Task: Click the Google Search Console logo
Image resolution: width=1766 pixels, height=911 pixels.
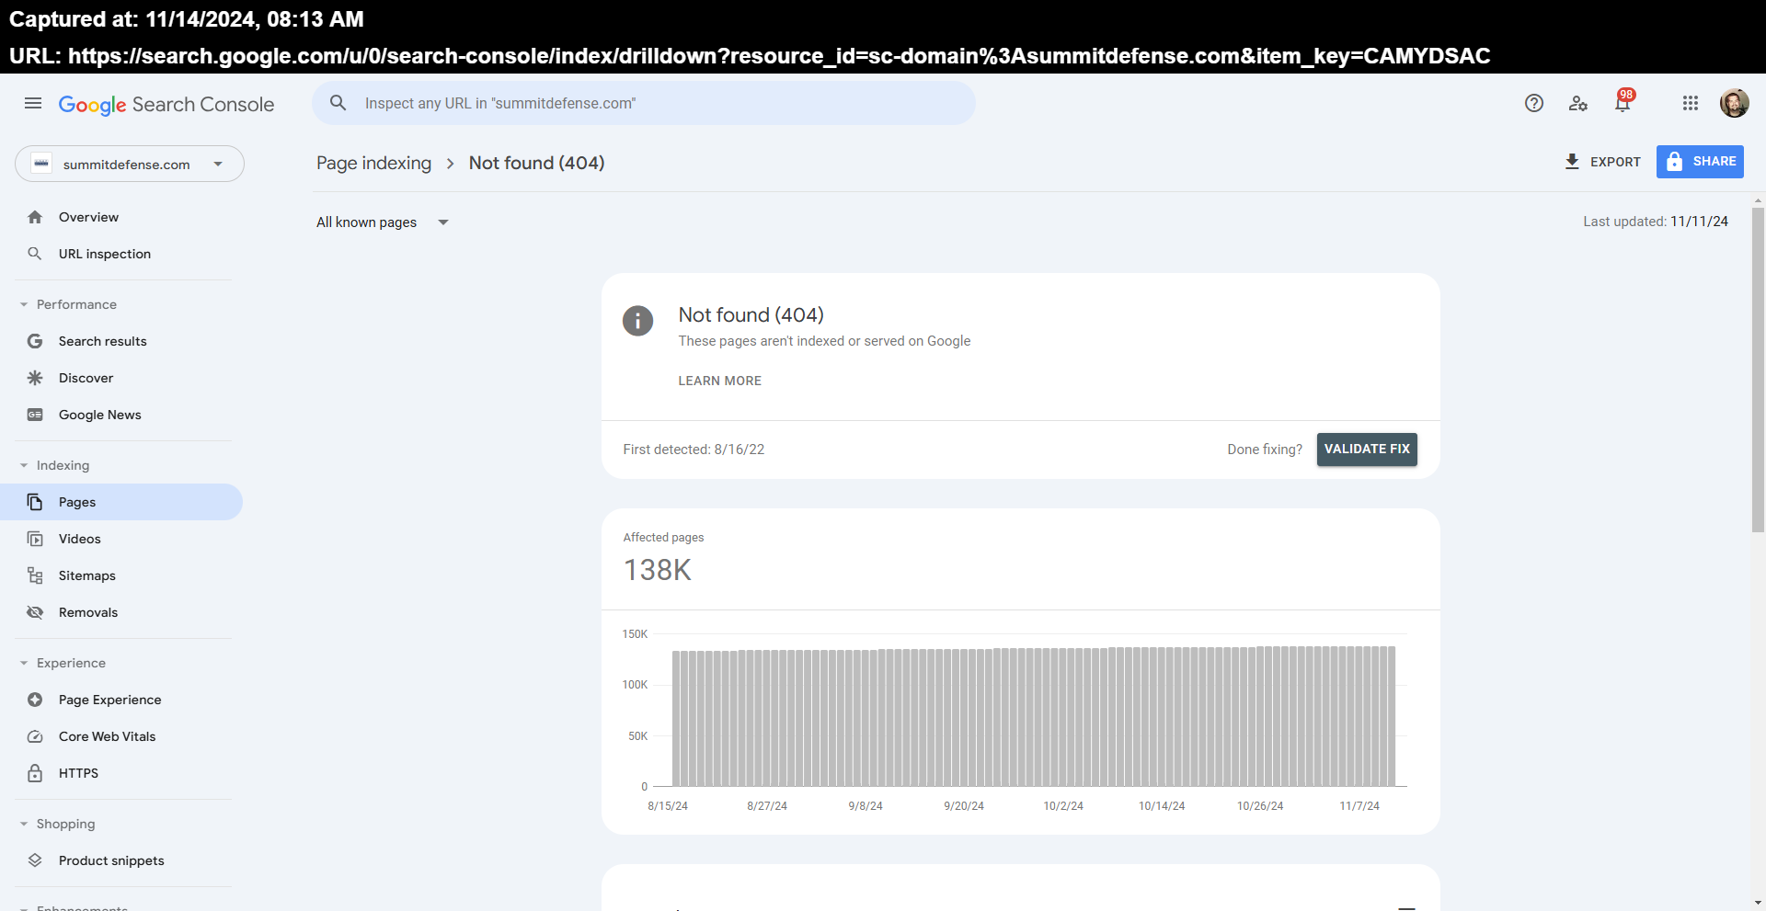Action: 166,104
